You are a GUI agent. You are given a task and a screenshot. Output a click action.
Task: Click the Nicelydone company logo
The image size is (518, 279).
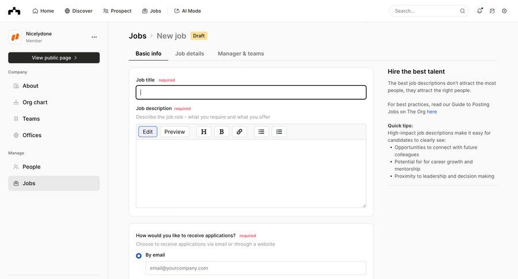click(x=15, y=37)
